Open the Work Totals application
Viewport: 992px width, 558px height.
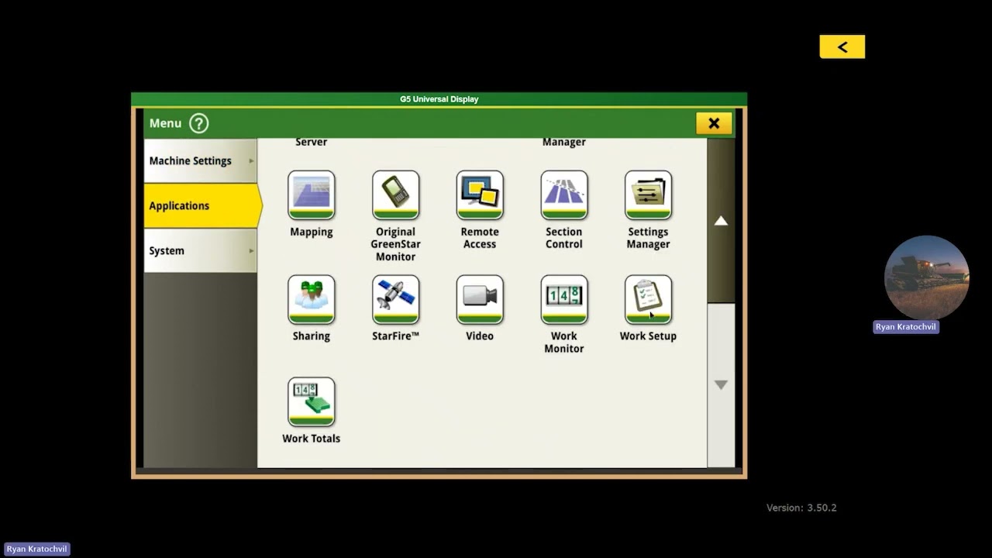click(312, 401)
